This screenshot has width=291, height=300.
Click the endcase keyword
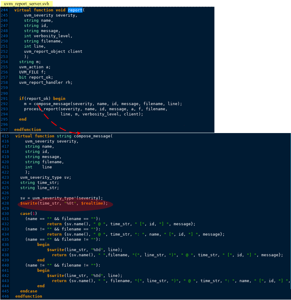pyautogui.click(x=29, y=291)
